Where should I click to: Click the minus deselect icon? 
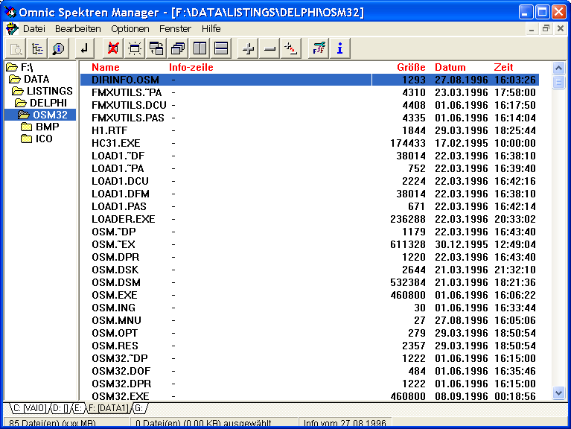coord(269,49)
